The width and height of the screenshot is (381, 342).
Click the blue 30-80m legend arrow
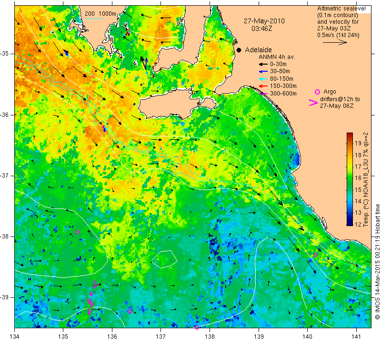(263, 72)
